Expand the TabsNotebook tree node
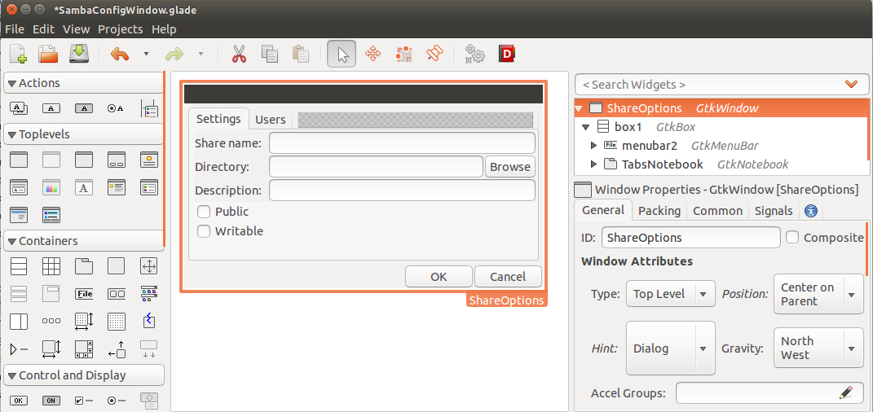This screenshot has height=412, width=873. click(x=593, y=164)
